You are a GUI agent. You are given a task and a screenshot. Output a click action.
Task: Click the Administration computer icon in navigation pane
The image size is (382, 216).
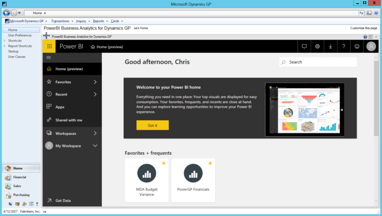[10, 204]
